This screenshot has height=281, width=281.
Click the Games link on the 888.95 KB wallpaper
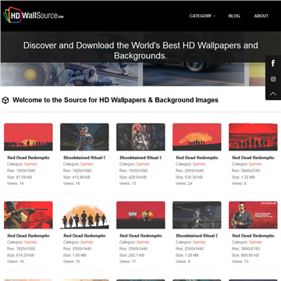[x=255, y=242]
